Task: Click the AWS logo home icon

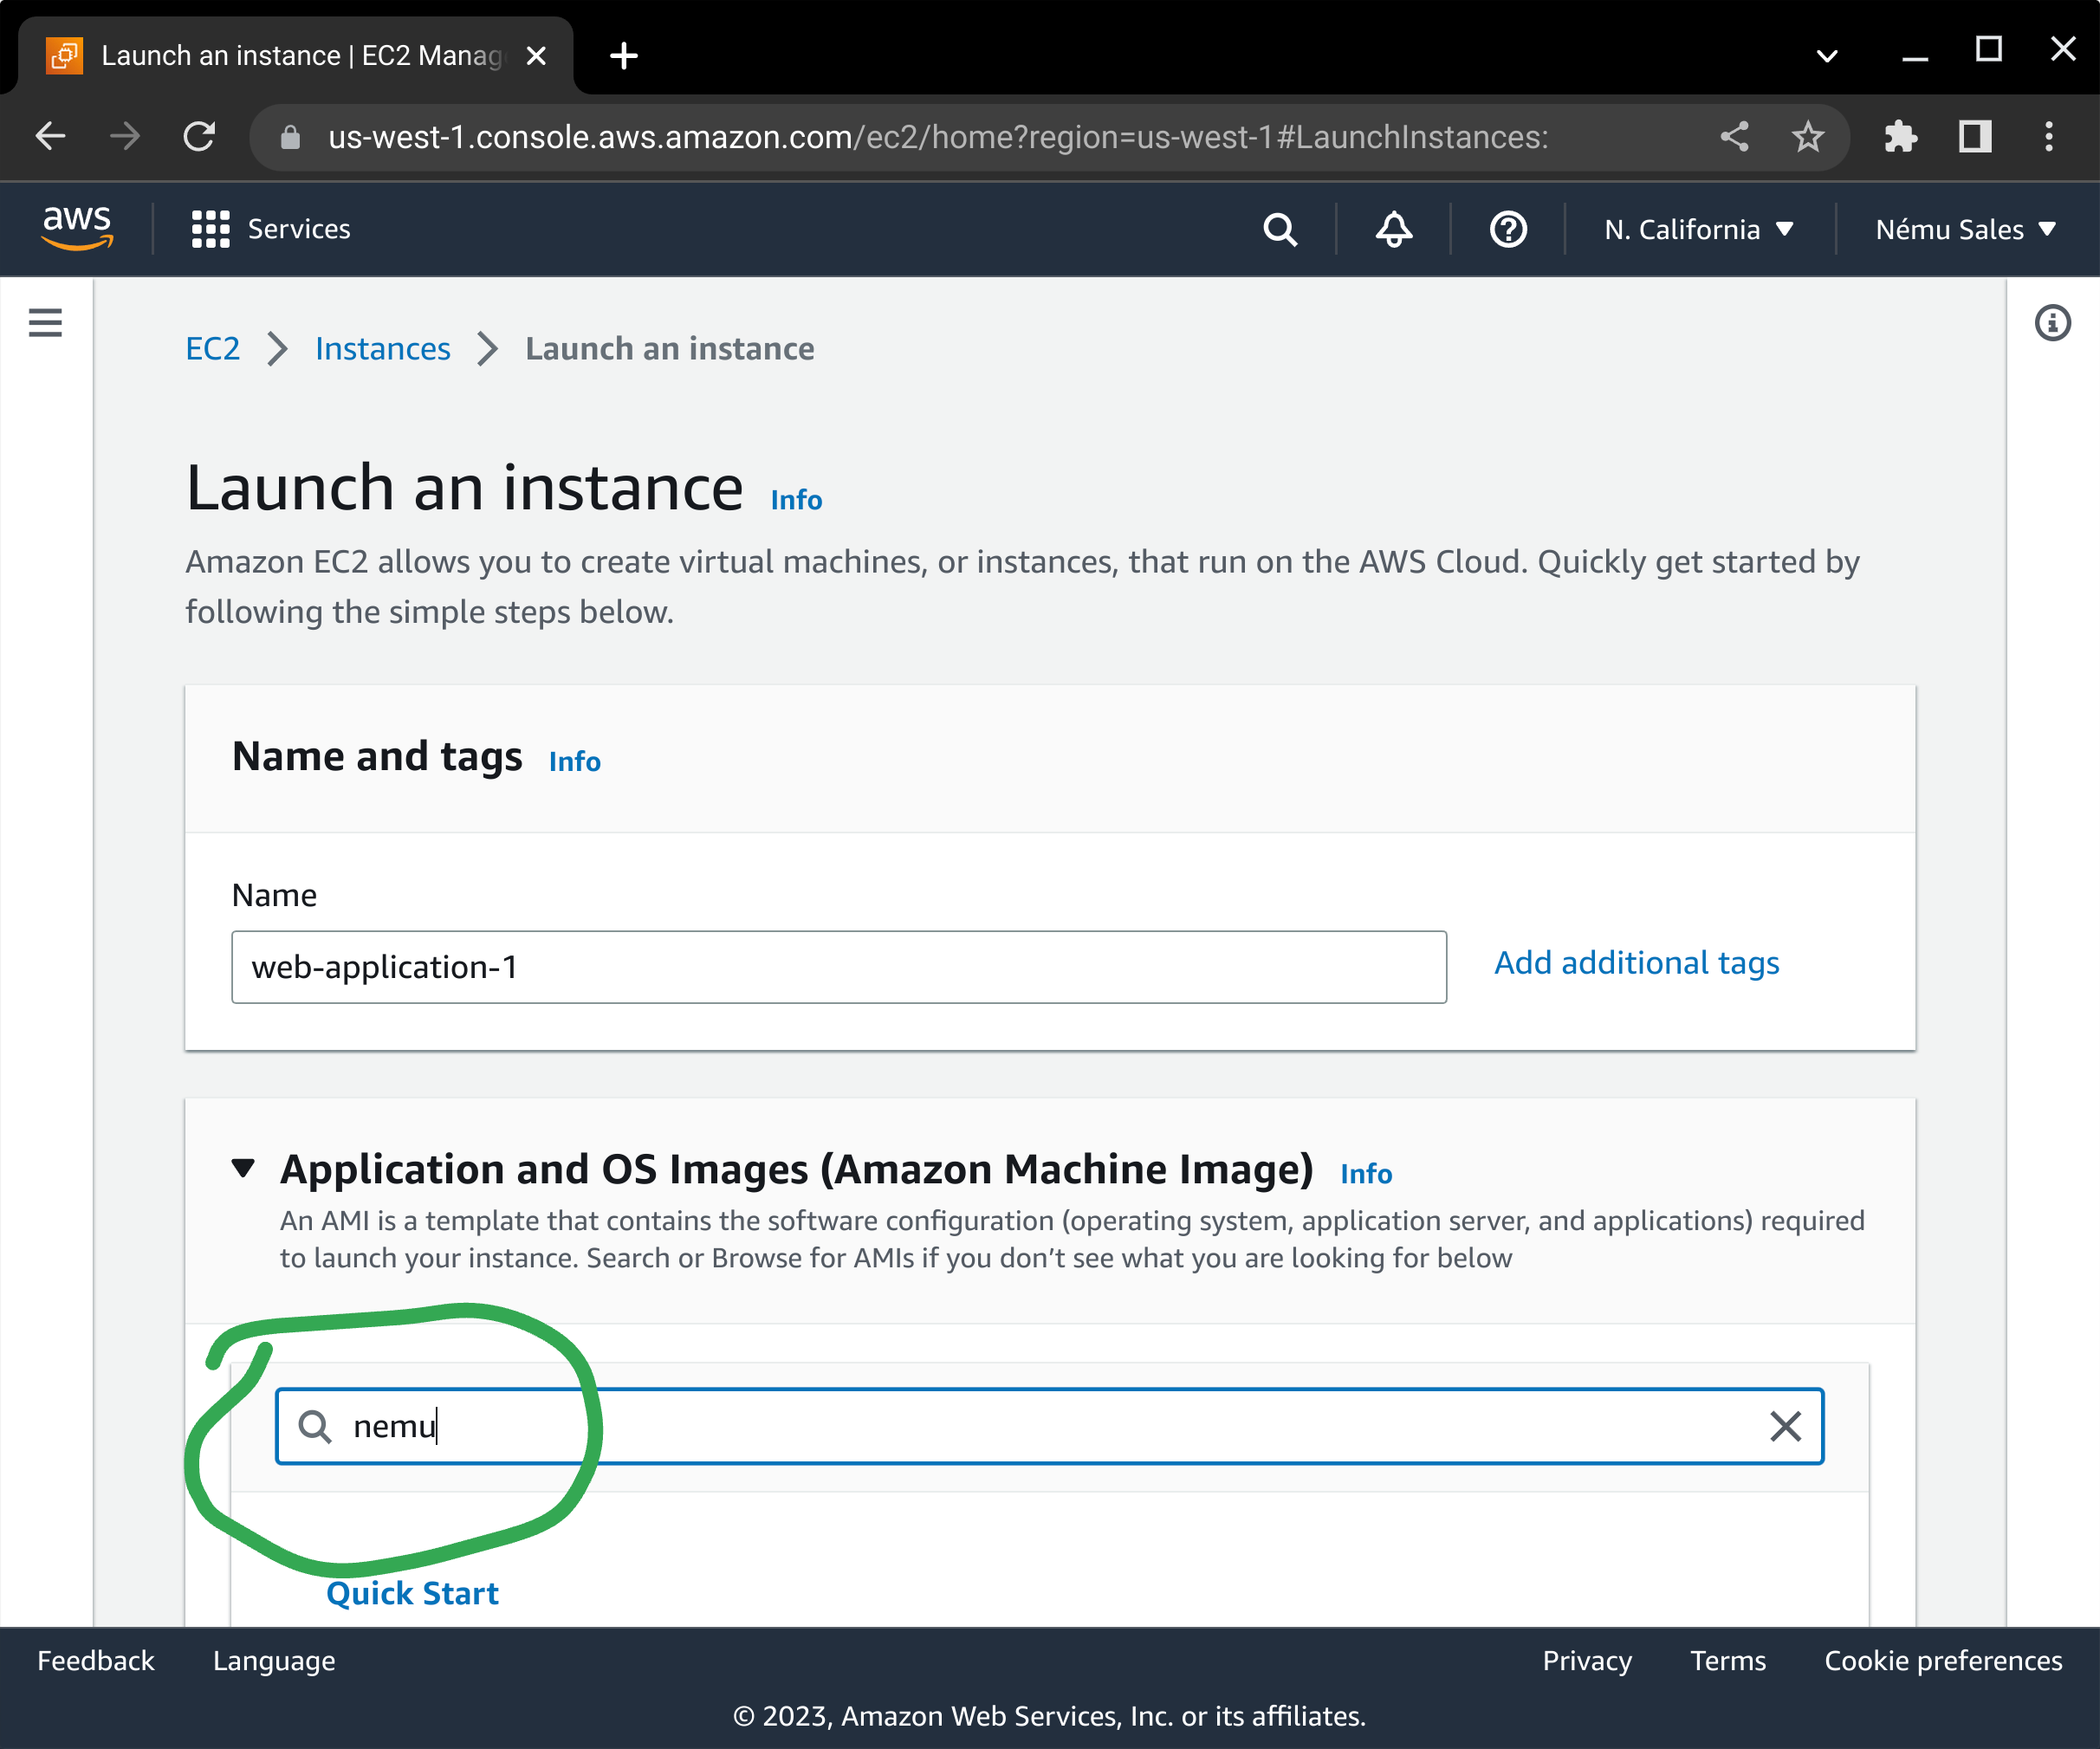Action: pyautogui.click(x=77, y=228)
